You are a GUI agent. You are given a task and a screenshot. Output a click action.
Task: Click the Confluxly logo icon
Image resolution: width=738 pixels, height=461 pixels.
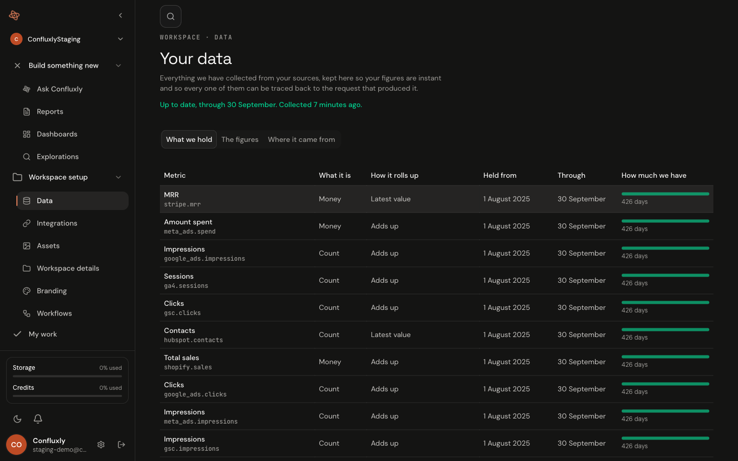coord(14,15)
